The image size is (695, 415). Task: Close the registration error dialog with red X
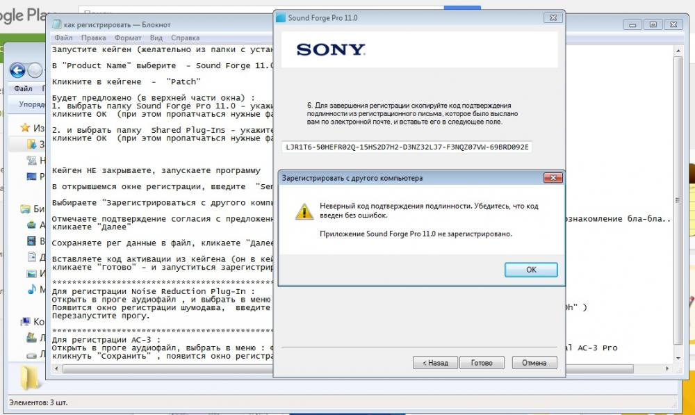tap(552, 178)
